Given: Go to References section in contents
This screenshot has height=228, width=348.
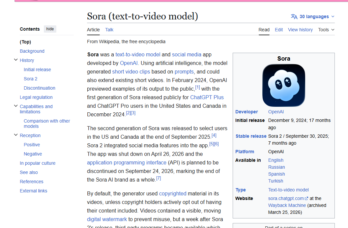Looking at the screenshot, I should pos(32,182).
